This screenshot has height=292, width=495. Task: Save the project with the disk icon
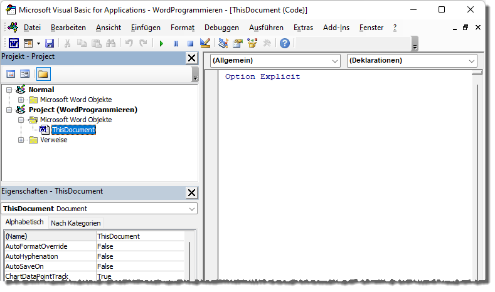pos(50,43)
